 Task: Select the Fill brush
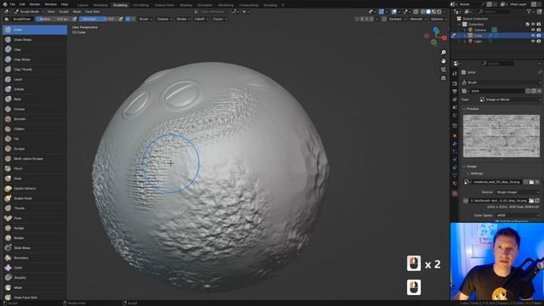click(x=35, y=139)
